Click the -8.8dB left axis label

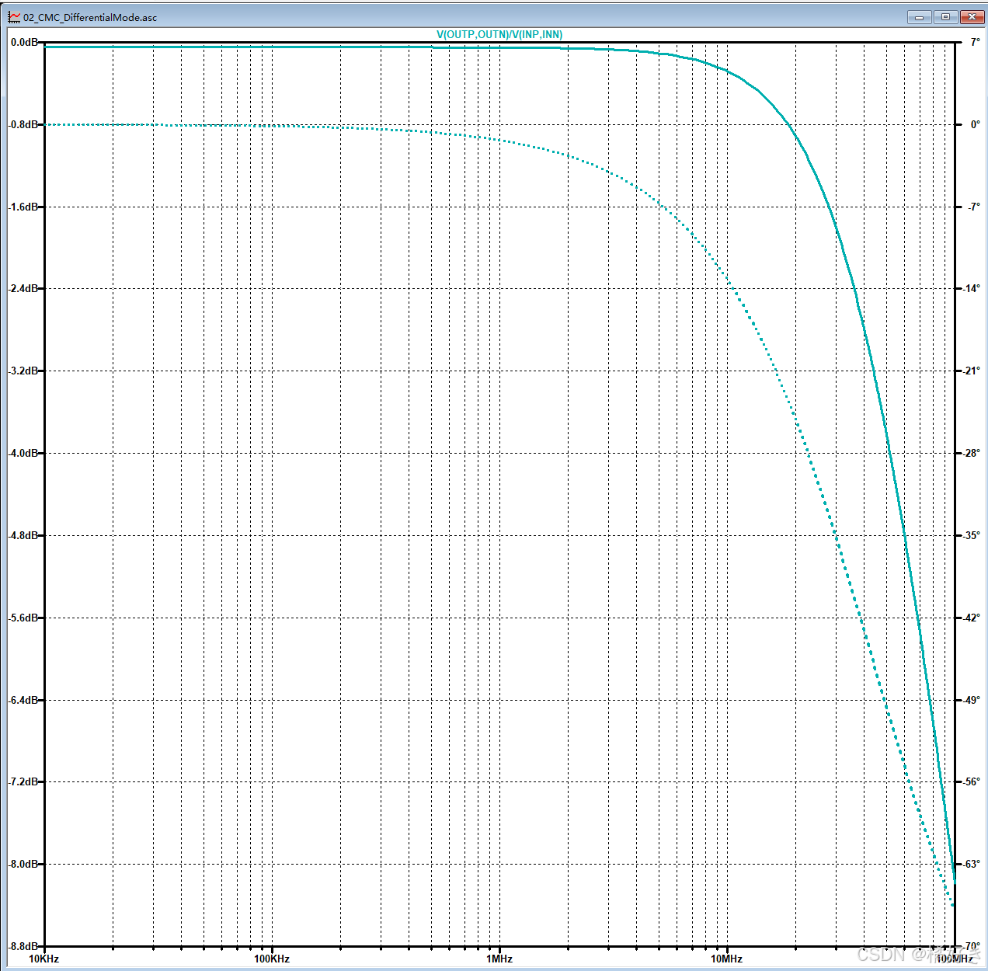click(x=23, y=946)
